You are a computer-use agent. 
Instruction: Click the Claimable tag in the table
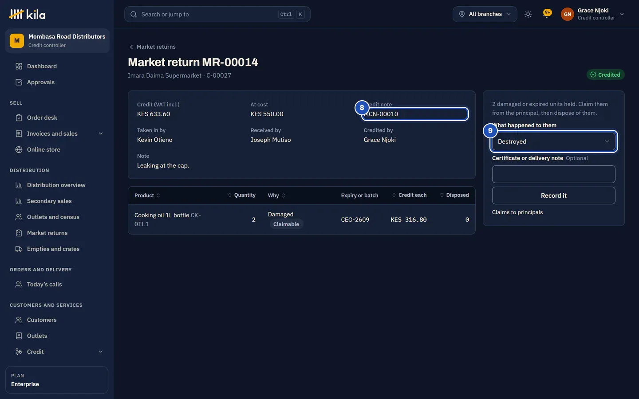pyautogui.click(x=286, y=224)
